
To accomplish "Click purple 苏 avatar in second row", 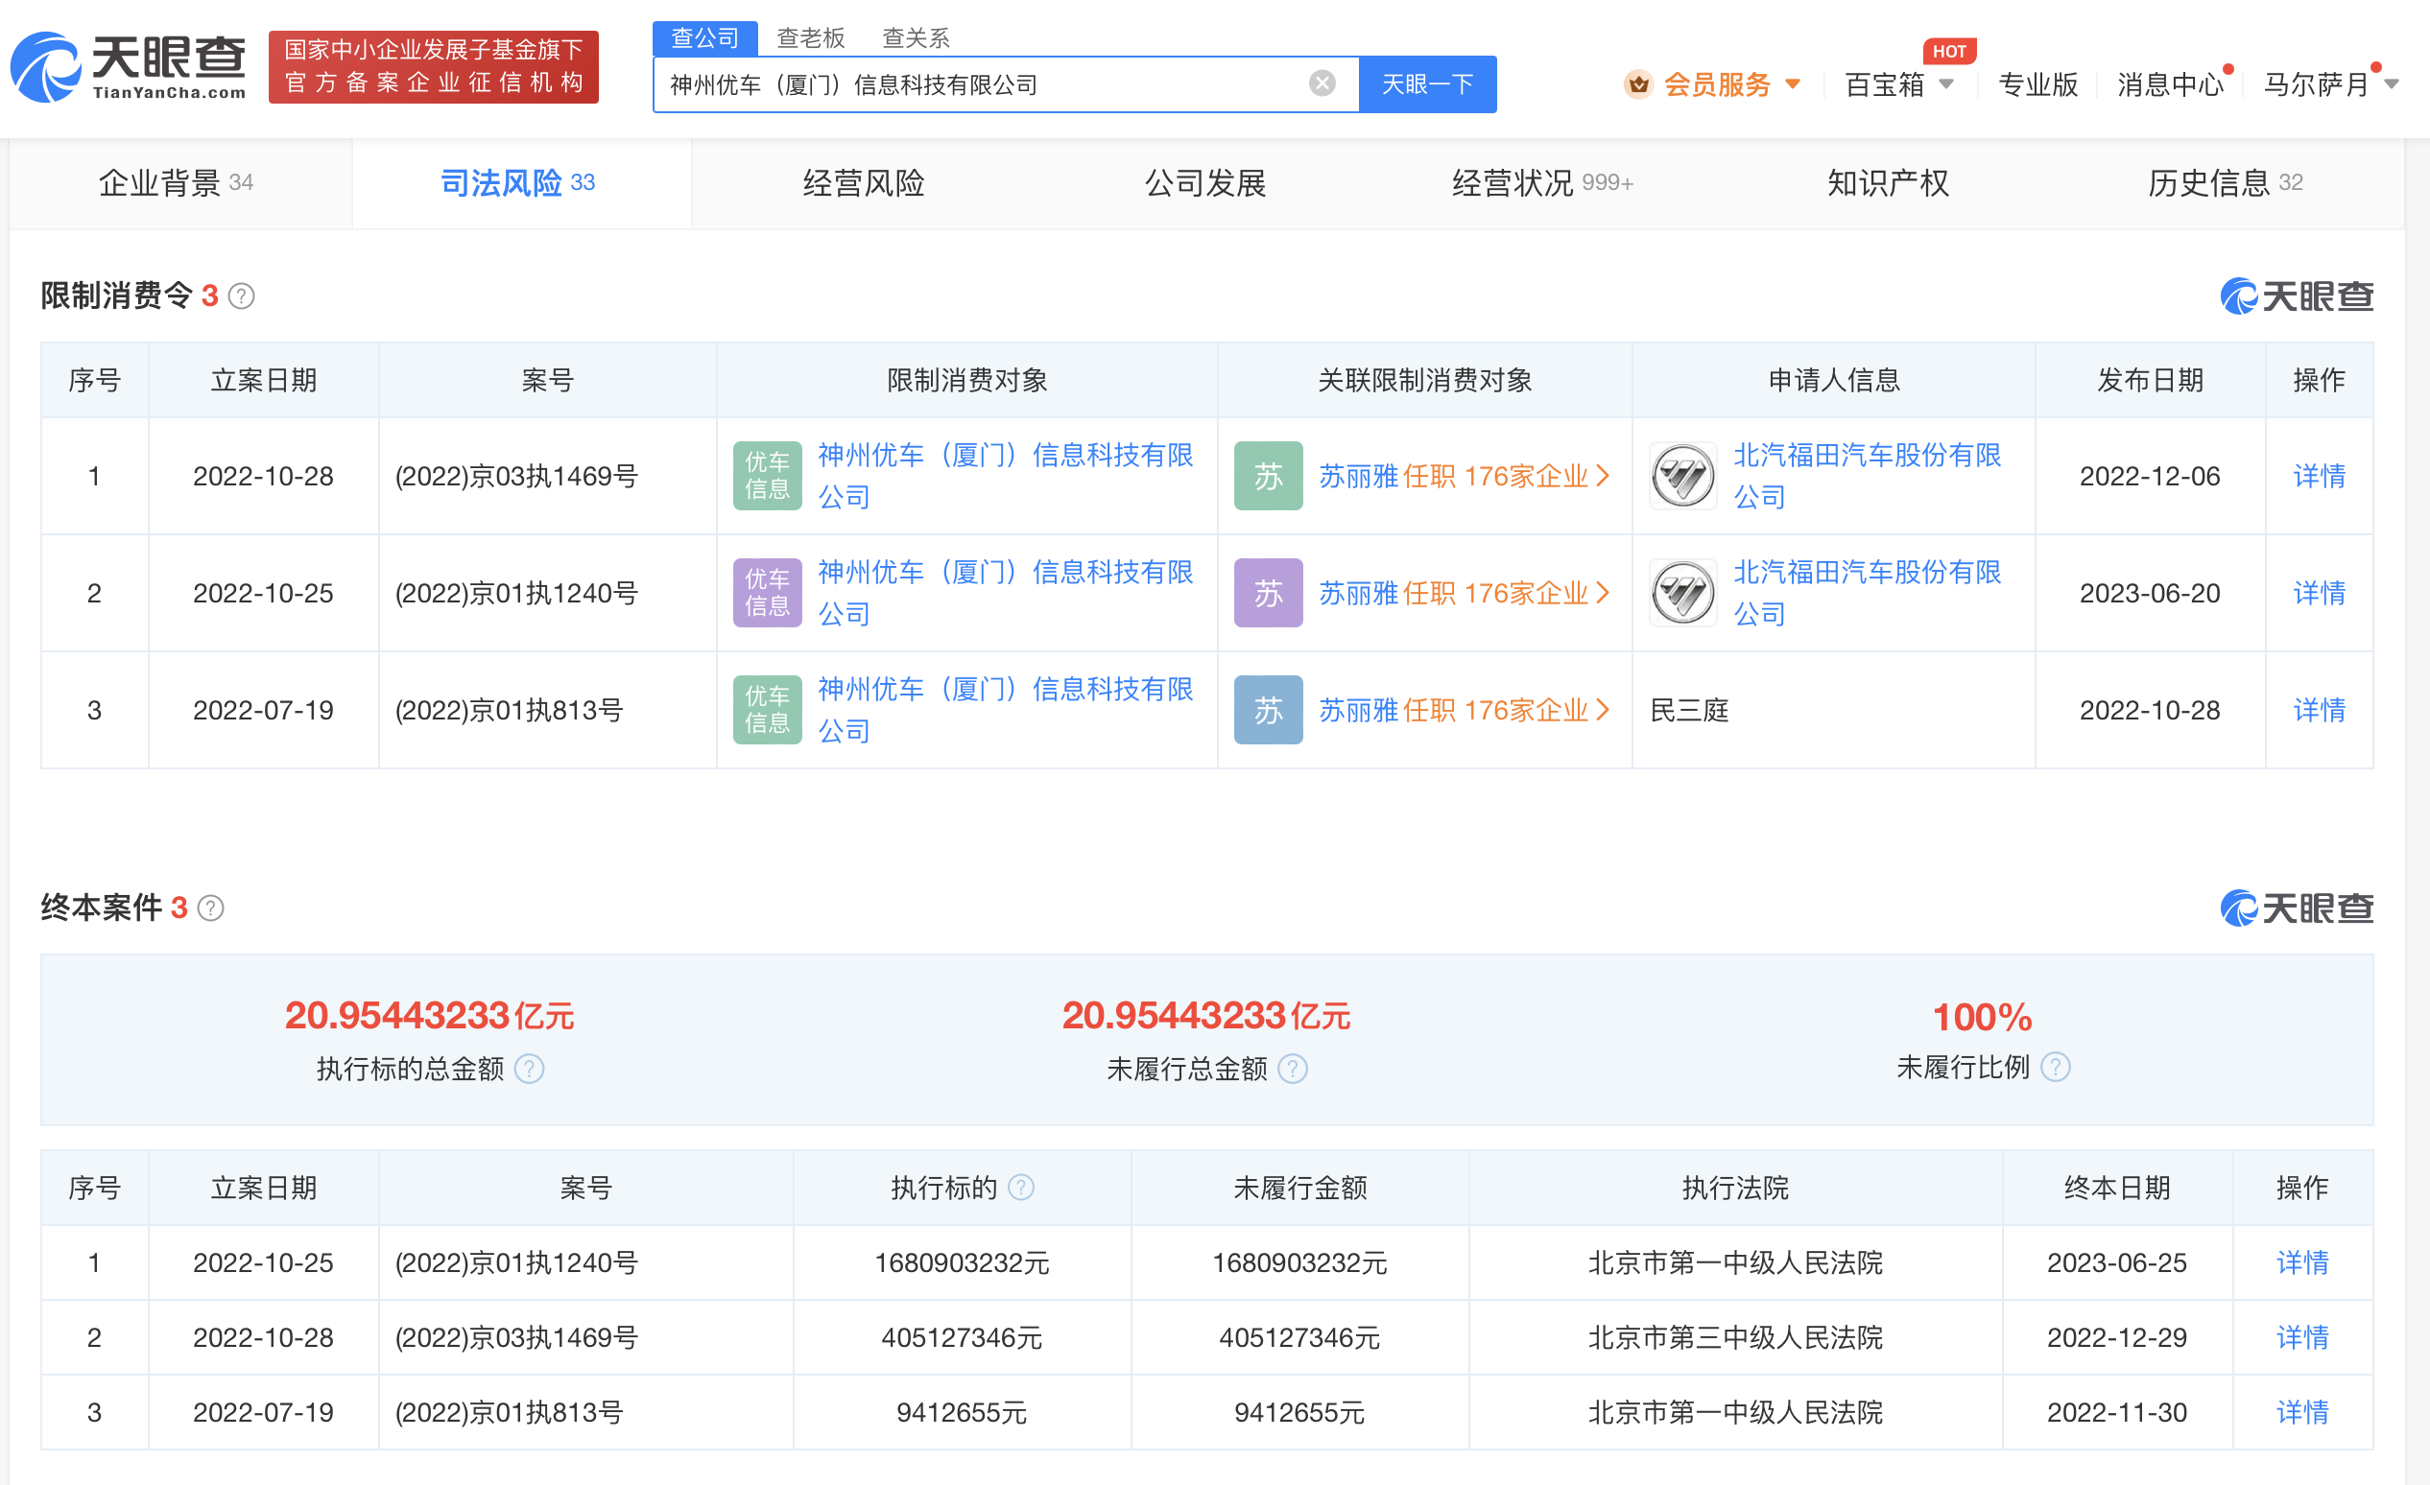I will tap(1268, 594).
